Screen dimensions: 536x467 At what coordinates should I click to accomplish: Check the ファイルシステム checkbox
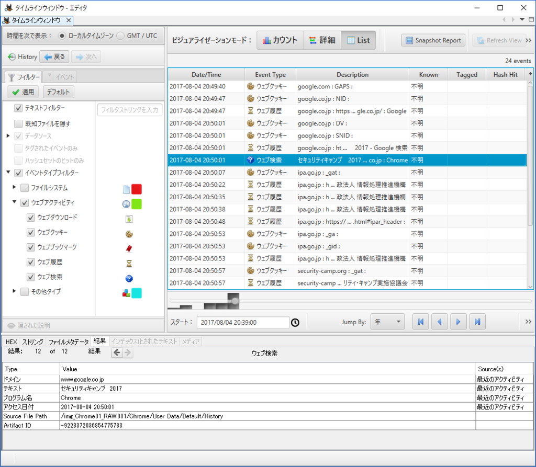pos(25,188)
